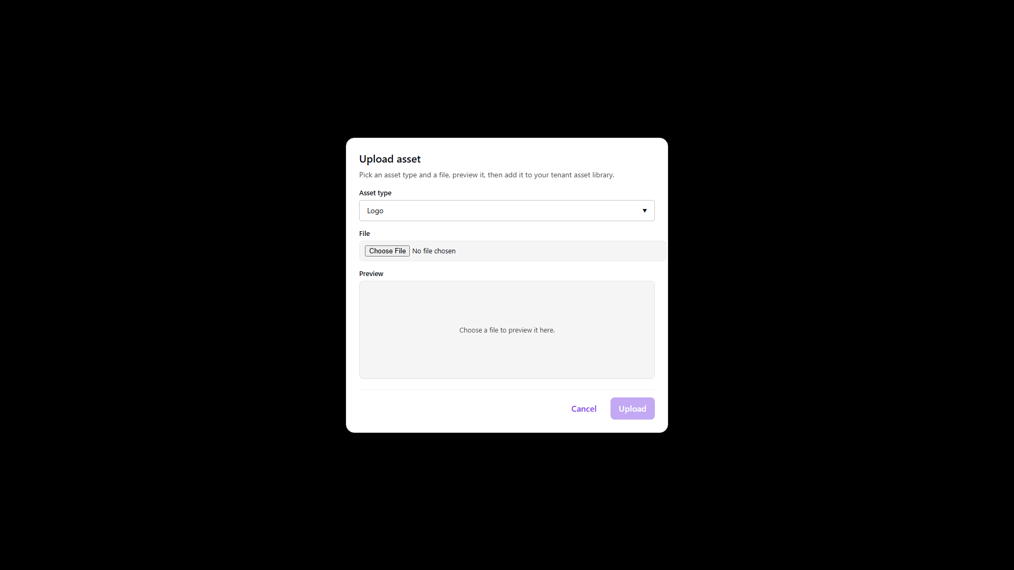
Task: Click the divider line above Cancel and Upload
Action: point(506,389)
